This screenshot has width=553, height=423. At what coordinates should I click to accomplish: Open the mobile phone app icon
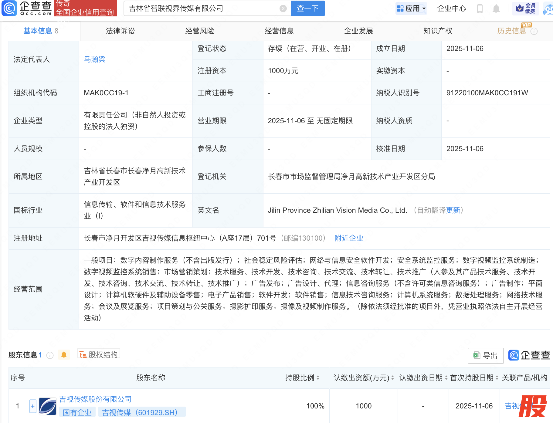click(480, 8)
